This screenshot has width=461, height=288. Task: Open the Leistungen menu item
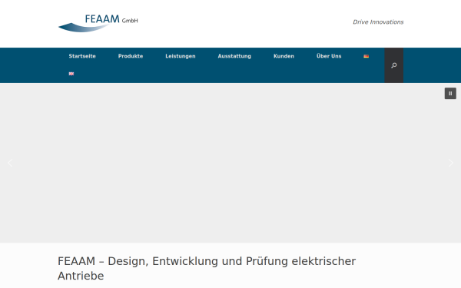pyautogui.click(x=181, y=56)
